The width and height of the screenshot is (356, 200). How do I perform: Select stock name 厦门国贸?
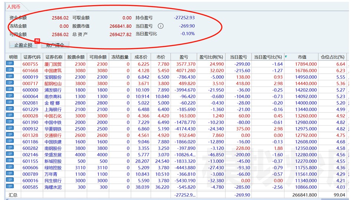53,64
